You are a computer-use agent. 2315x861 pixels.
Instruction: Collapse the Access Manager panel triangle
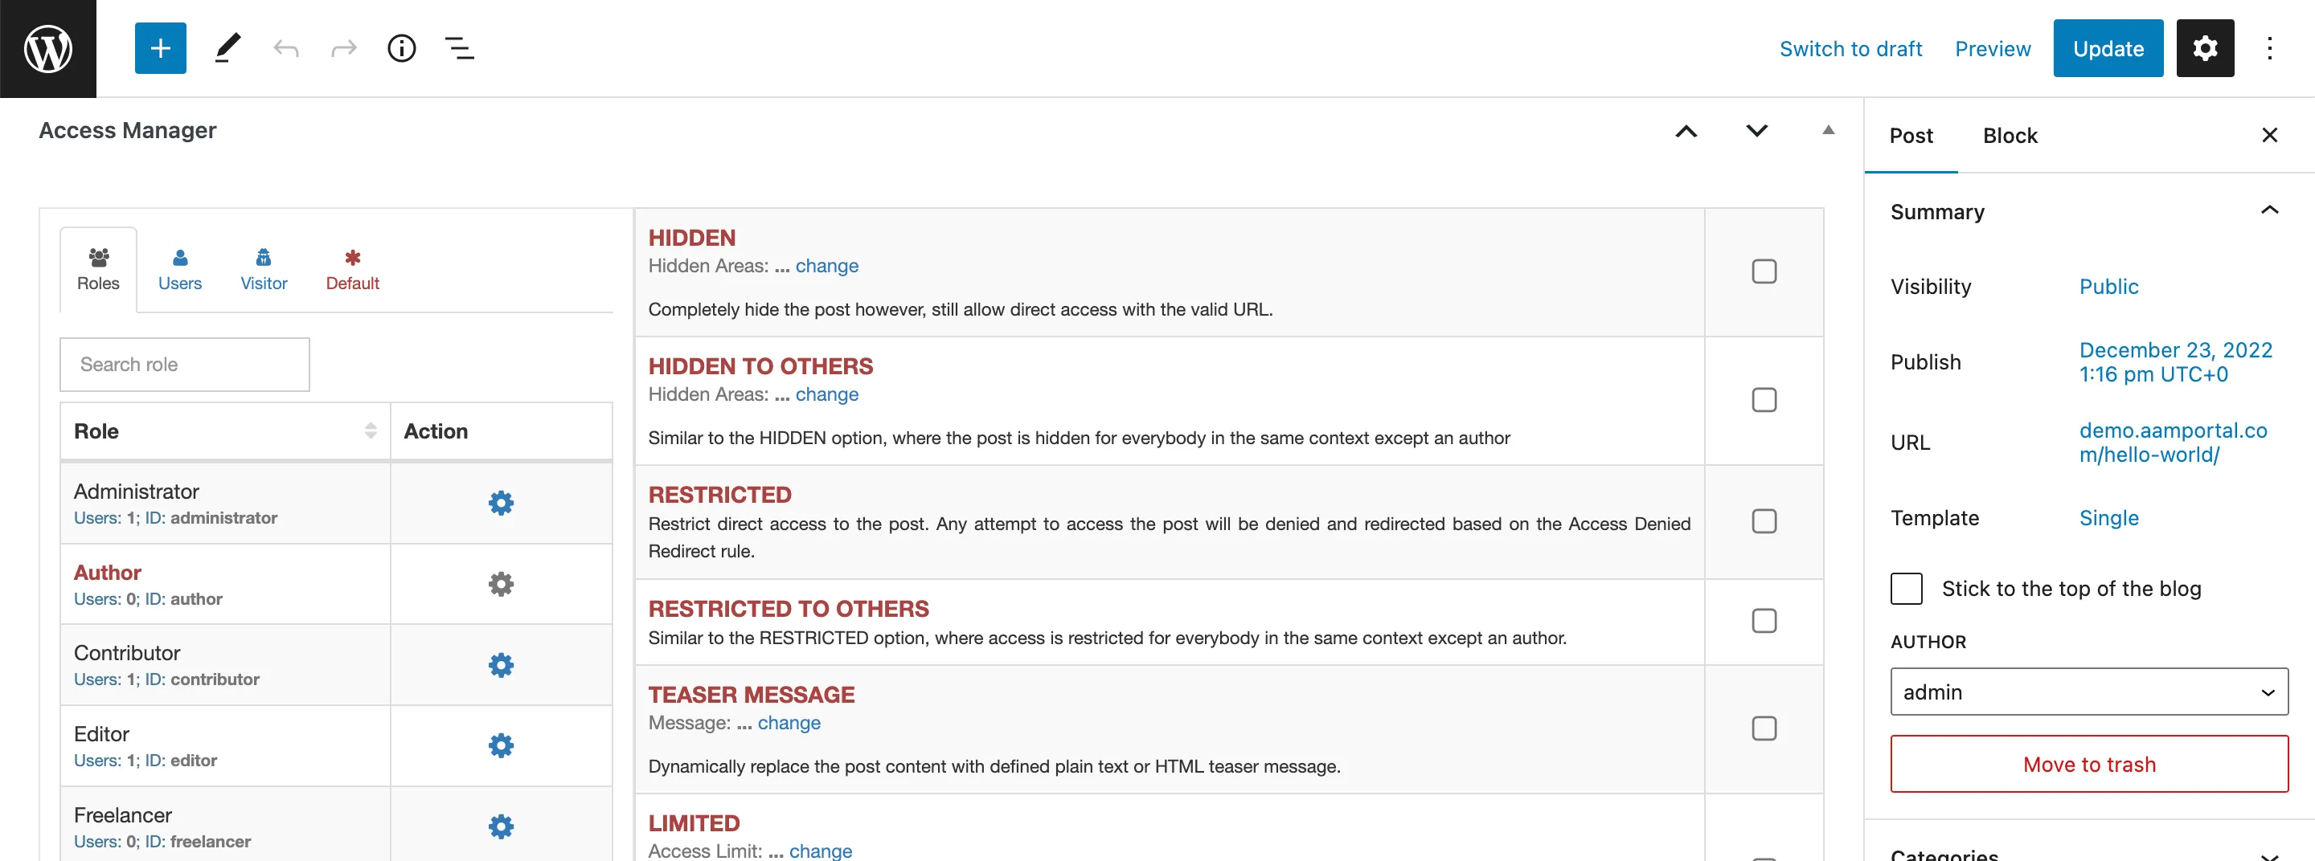[1828, 130]
